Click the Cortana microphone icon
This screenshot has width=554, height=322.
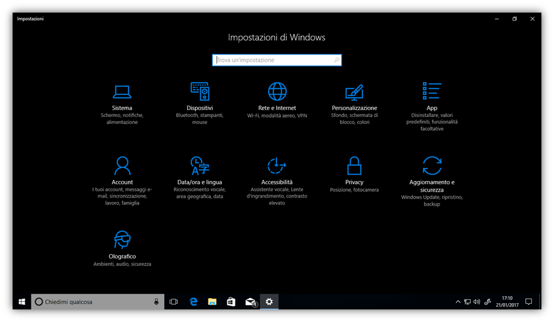click(x=156, y=302)
